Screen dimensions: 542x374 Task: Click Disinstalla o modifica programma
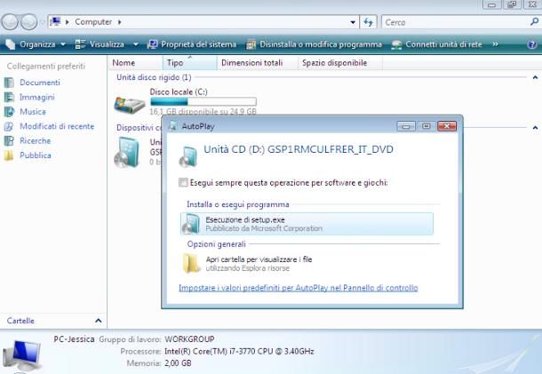[314, 44]
